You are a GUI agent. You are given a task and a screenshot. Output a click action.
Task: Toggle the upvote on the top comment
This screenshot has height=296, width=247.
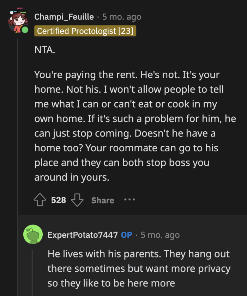click(x=40, y=200)
